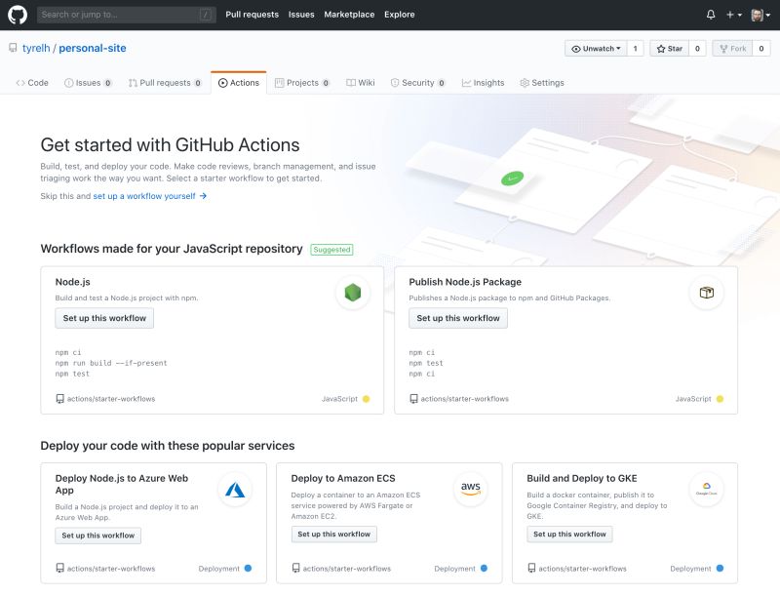Click the repository icon before tyrelh breadcrumb
Image resolution: width=780 pixels, height=595 pixels.
click(x=11, y=48)
